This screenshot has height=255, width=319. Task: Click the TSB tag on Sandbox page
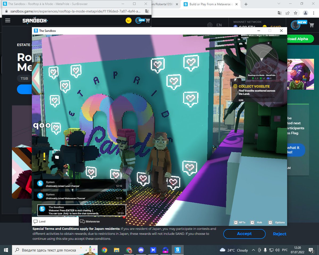(x=24, y=79)
